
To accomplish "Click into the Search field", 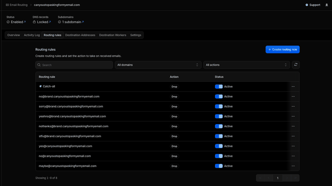I will pos(74,65).
